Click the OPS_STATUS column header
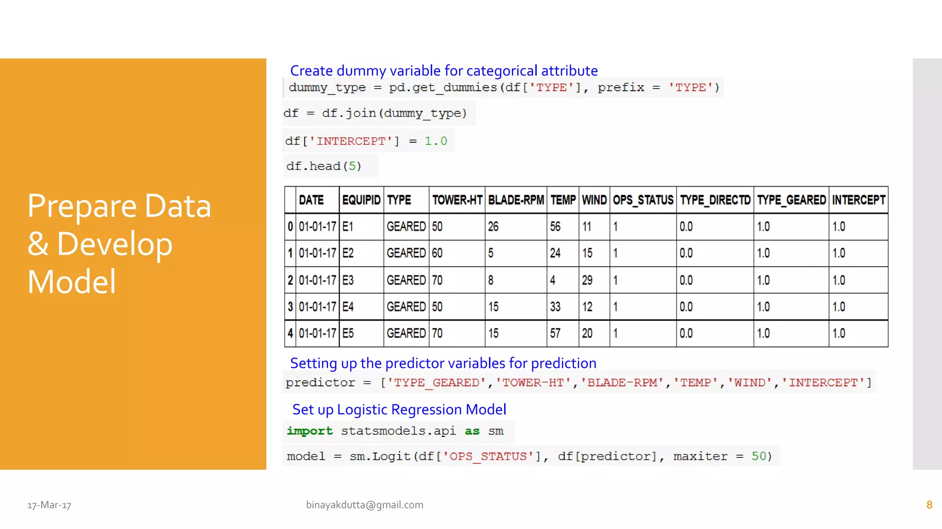This screenshot has width=942, height=529. [643, 200]
